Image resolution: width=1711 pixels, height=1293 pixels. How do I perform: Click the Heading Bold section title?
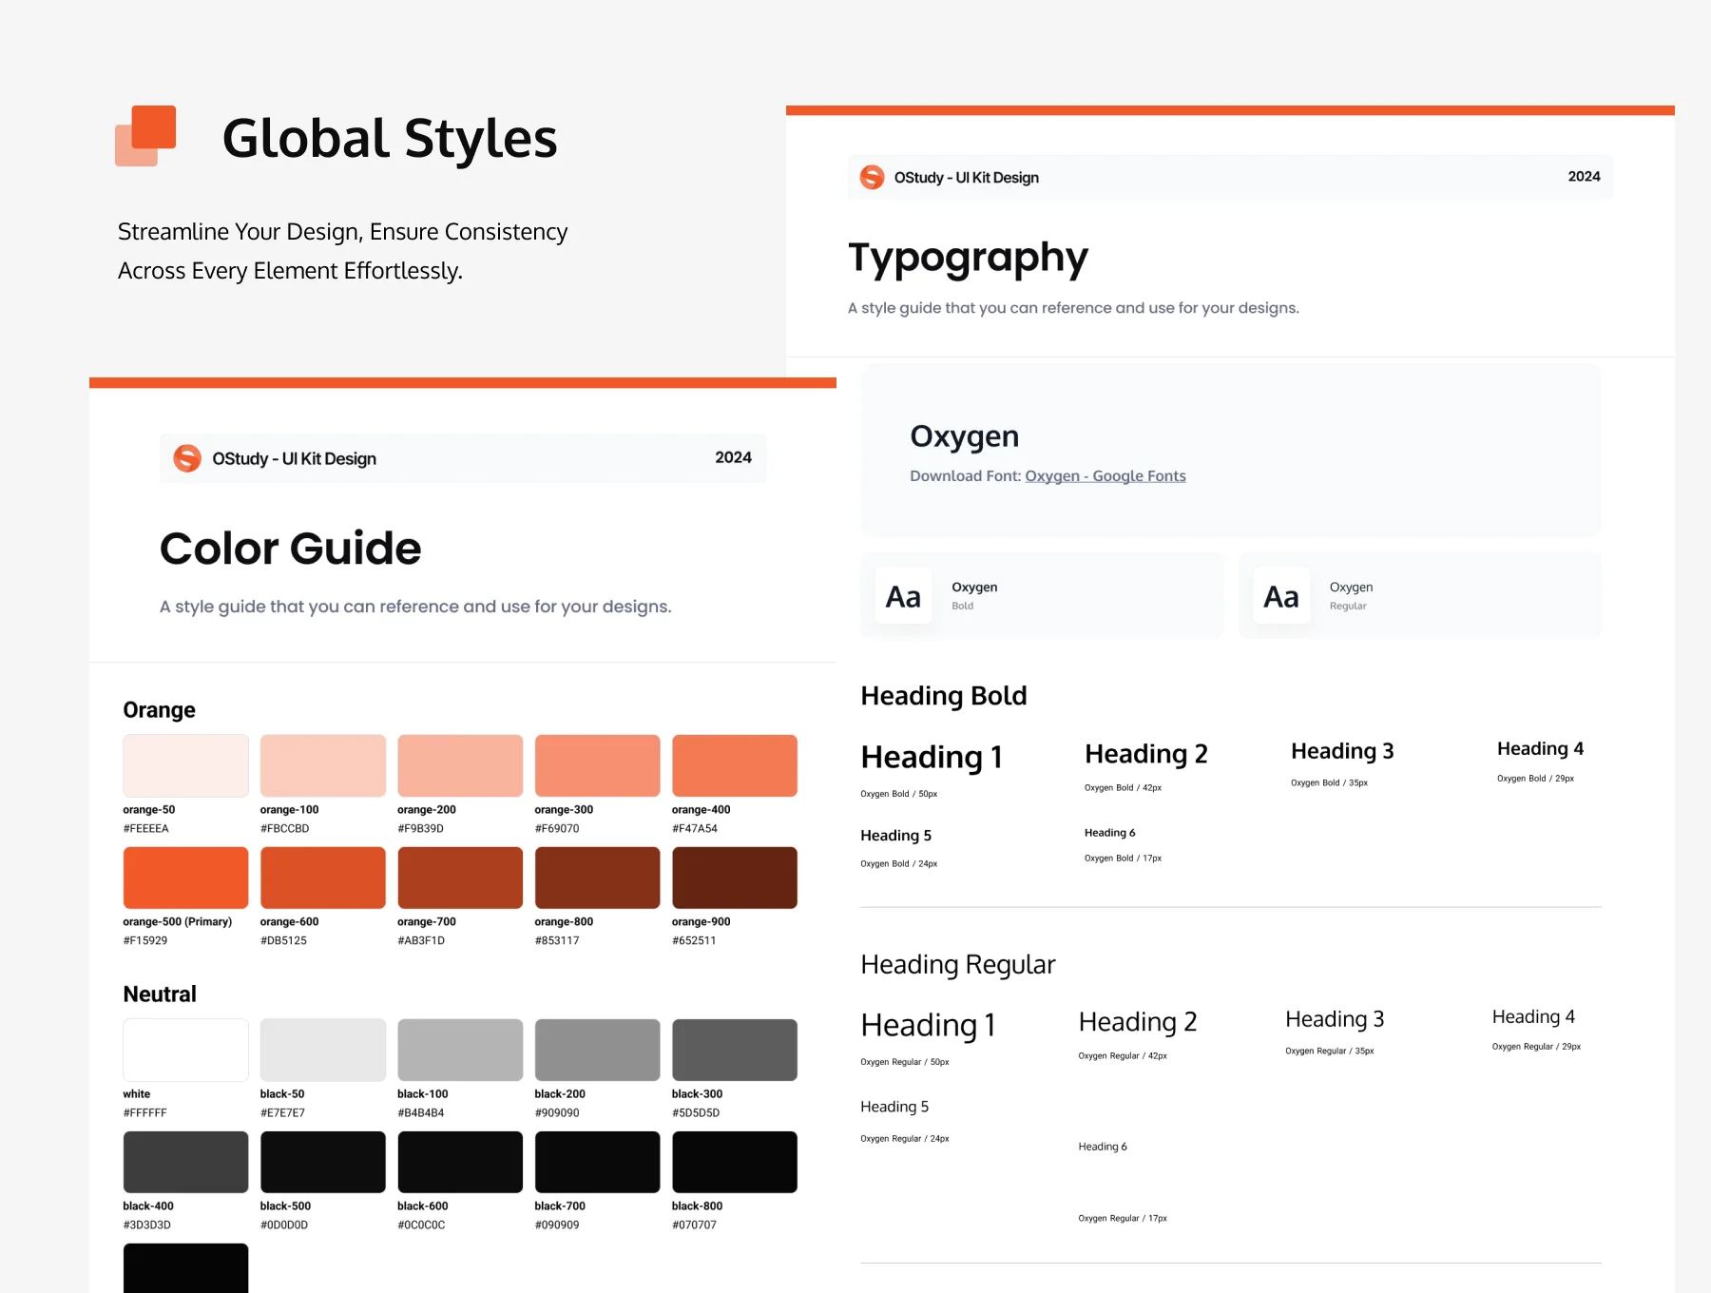tap(944, 696)
